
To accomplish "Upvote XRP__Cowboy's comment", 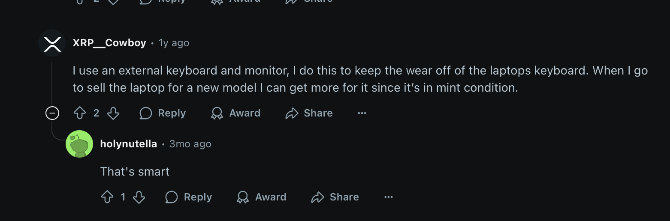I will coord(80,113).
